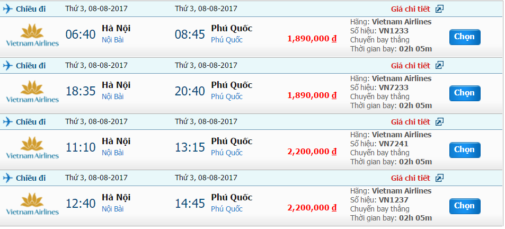Select the 06:40 flight with the Chọn button
This screenshot has height=229, width=505.
tap(464, 37)
